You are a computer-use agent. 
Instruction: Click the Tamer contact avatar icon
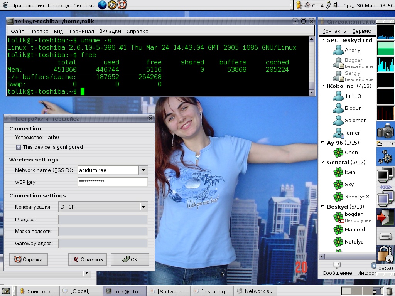coord(338,133)
